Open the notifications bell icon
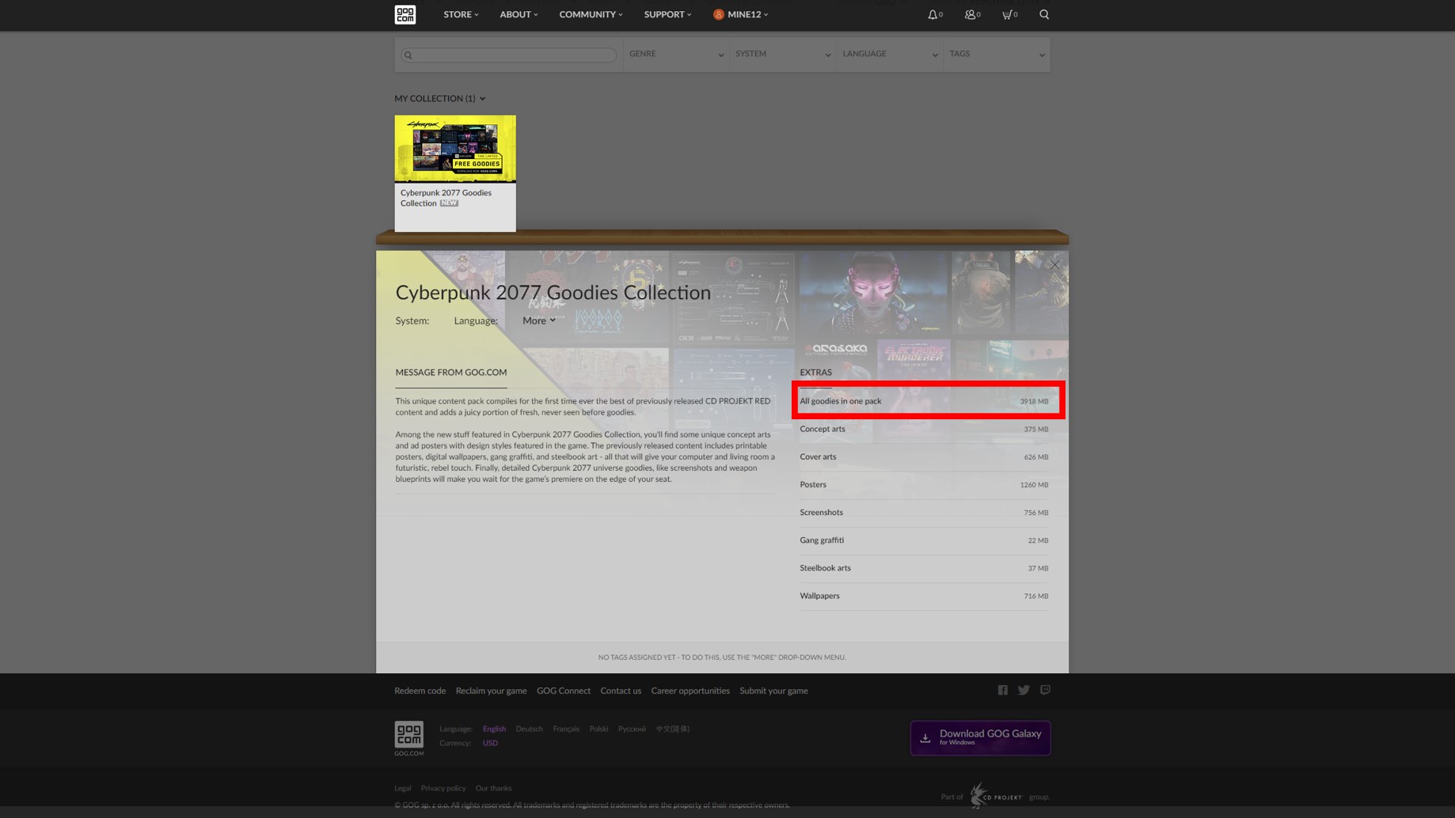The width and height of the screenshot is (1455, 818). tap(933, 14)
